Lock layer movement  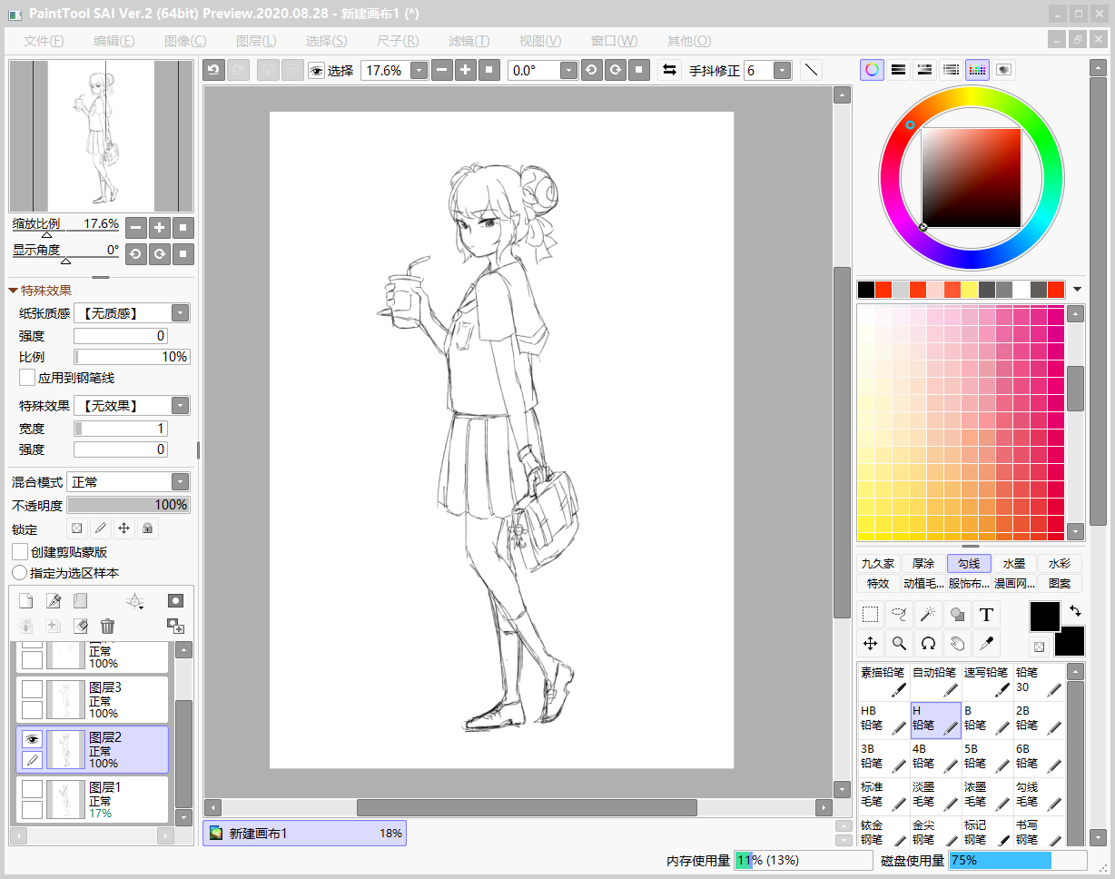coord(123,528)
